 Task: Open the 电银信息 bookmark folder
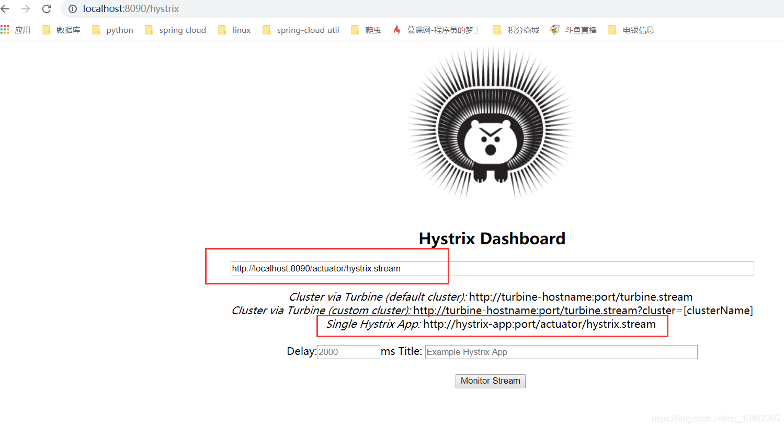pos(631,30)
